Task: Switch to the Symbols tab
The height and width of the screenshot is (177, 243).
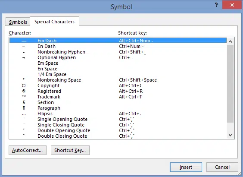Action: click(x=18, y=22)
